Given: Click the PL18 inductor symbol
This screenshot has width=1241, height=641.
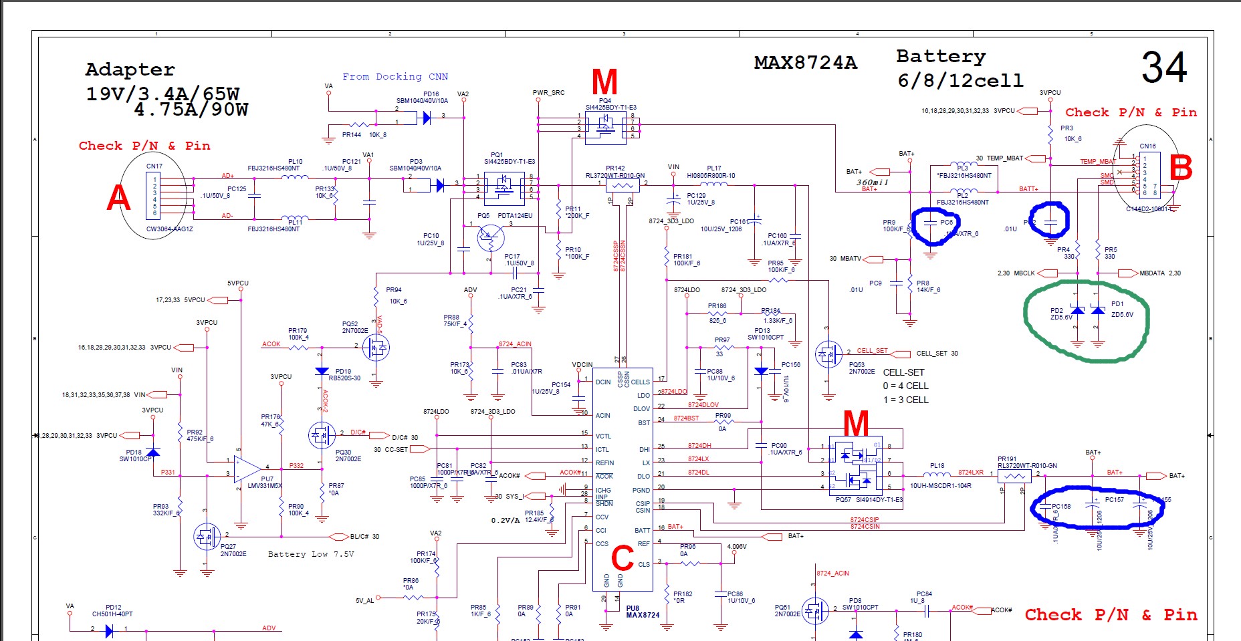Looking at the screenshot, I should [x=936, y=474].
